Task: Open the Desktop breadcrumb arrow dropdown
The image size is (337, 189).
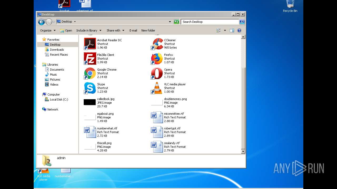Action: click(75, 22)
